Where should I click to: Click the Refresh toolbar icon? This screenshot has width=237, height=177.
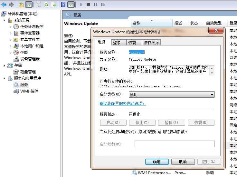(x=46, y=5)
